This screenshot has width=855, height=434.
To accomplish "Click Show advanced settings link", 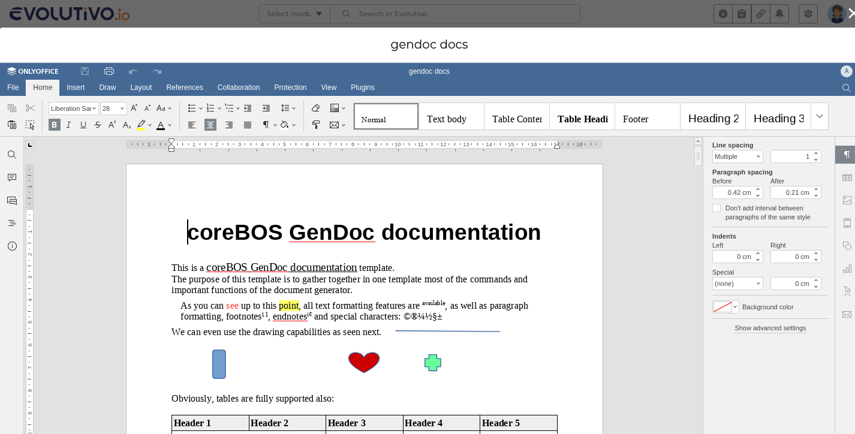I will pos(770,328).
